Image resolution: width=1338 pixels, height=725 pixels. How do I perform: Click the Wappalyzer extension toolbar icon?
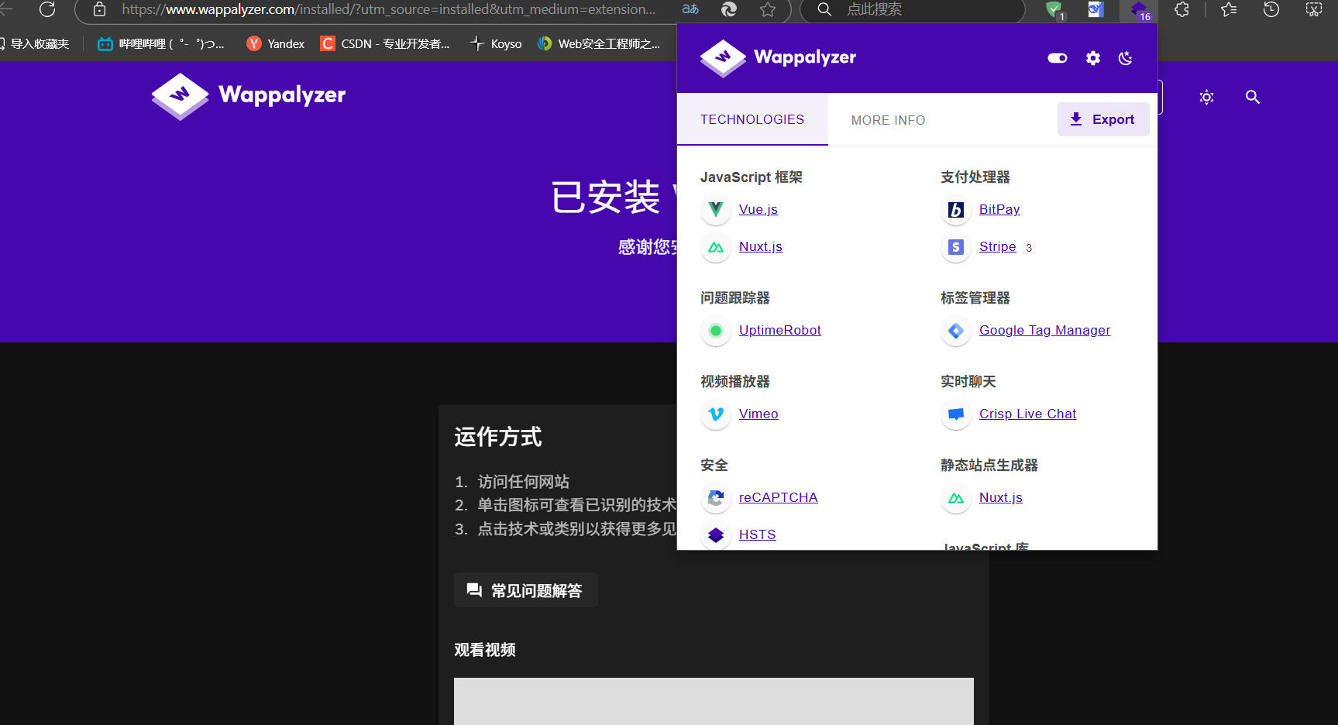(1139, 10)
